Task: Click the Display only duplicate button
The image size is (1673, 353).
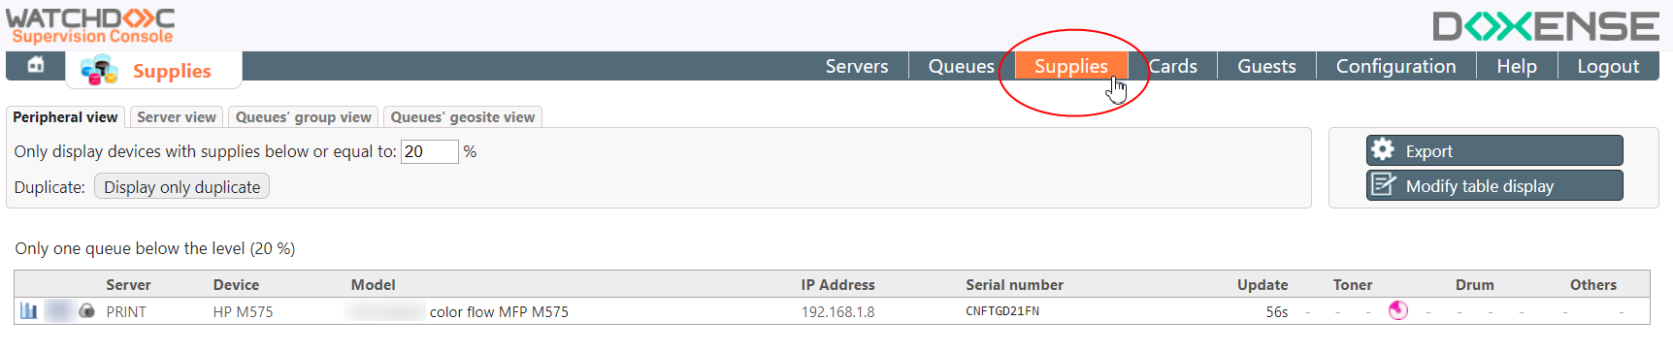Action: tap(181, 187)
